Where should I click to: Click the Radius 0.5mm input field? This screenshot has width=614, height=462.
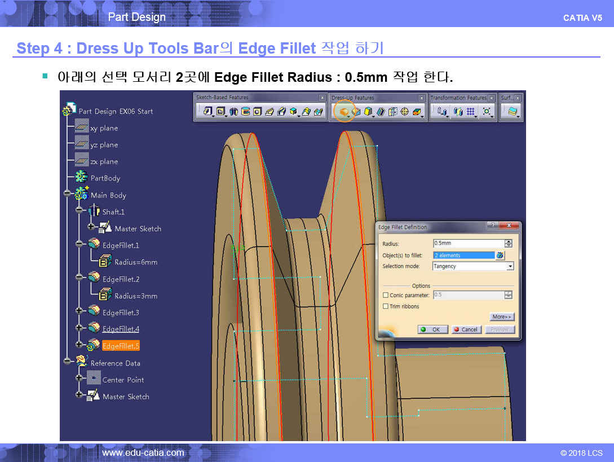469,243
